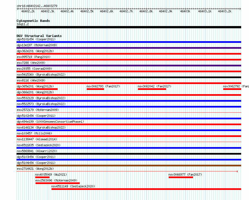
Task: Click nsv1138447 (Alsmadi2014) label
Action: coord(37,139)
